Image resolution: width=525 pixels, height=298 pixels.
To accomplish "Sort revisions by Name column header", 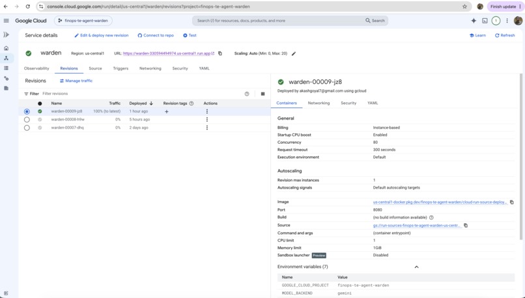I will (57, 103).
